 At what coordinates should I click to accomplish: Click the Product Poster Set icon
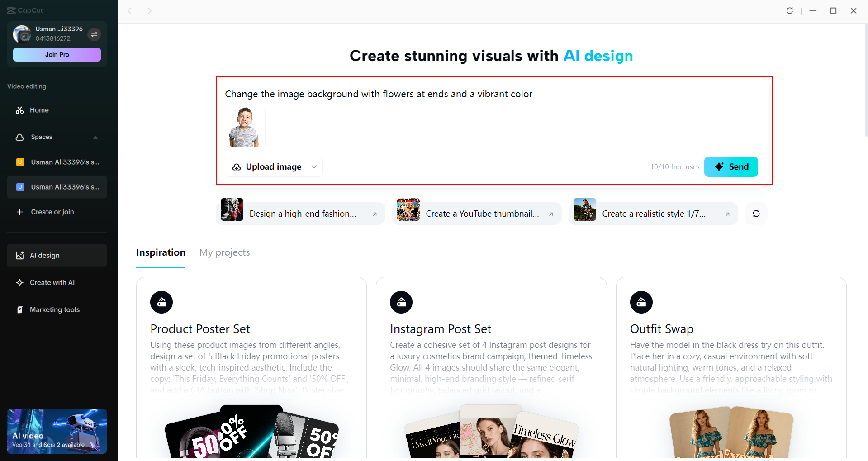pos(161,302)
